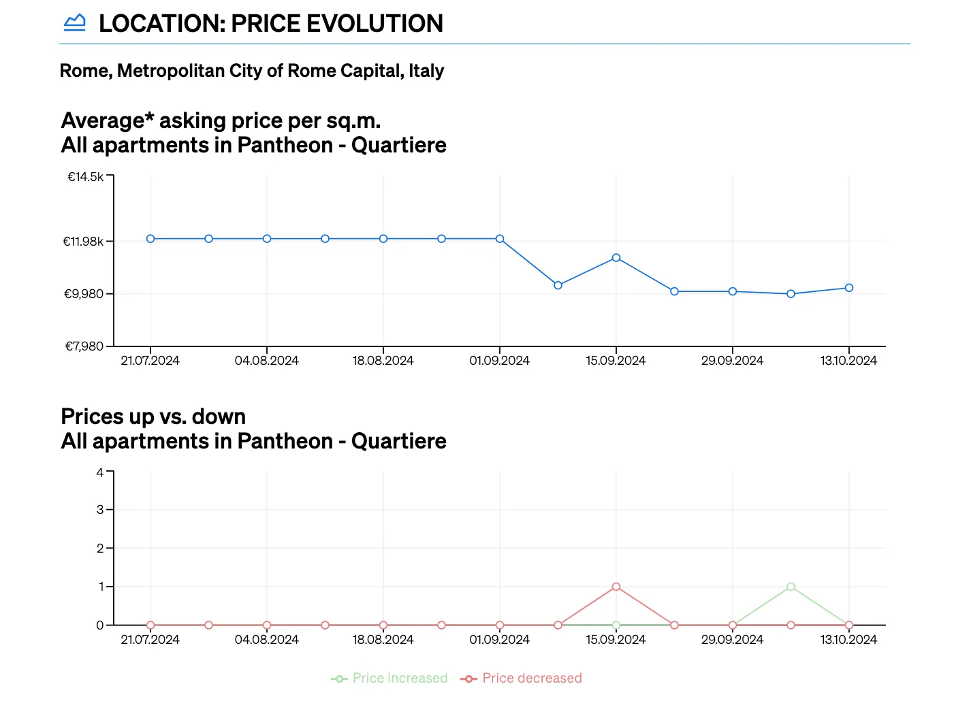The height and width of the screenshot is (701, 971).
Task: Click "Rome, Metropolitan City of Rome Capital, Italy"
Action: [252, 71]
